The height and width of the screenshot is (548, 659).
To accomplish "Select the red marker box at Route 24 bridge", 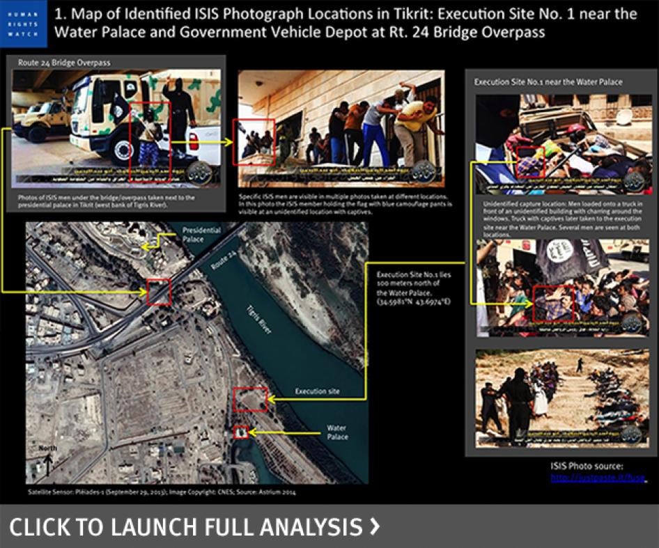I will tap(159, 292).
